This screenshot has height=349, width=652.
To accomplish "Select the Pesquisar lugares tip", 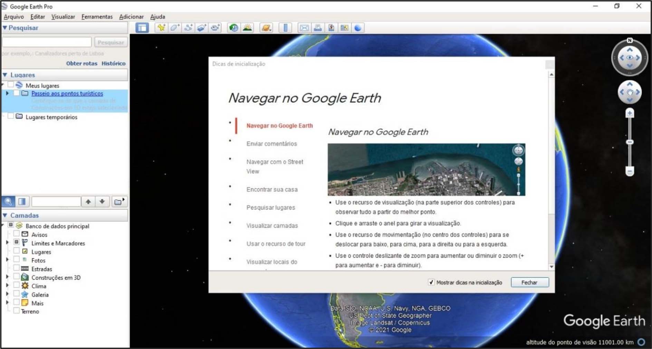I will [271, 208].
